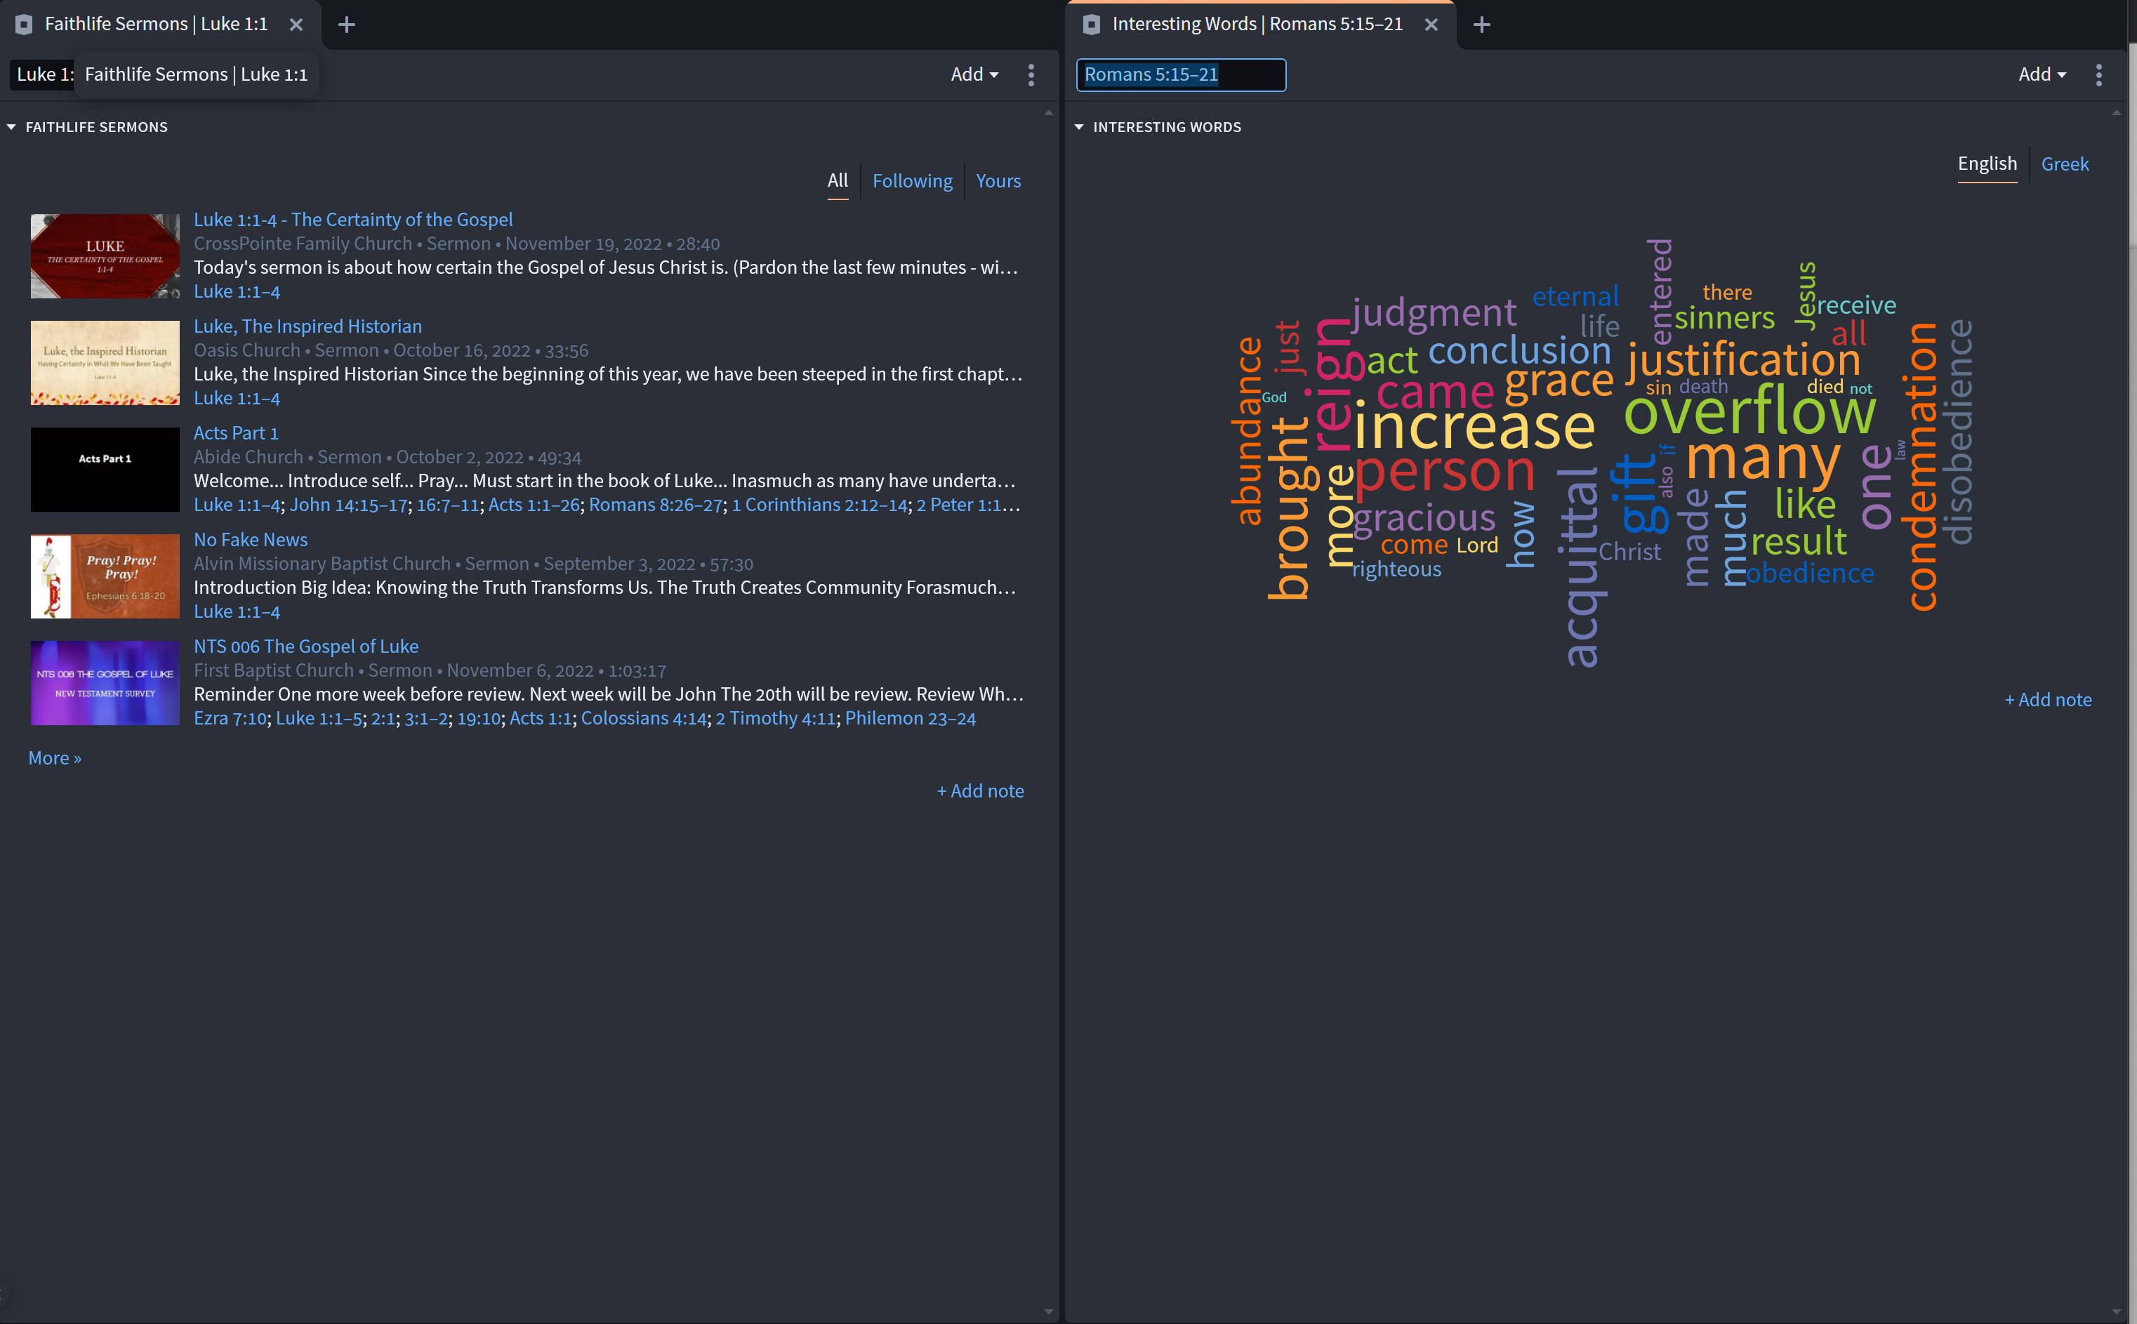Open the Ezra 7:10 reference link
This screenshot has width=2137, height=1324.
coord(230,718)
